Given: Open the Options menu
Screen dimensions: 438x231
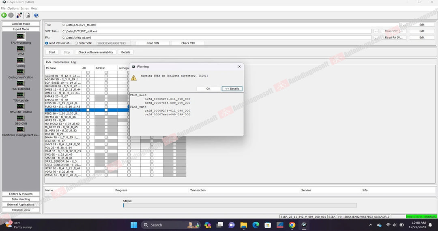Looking at the screenshot, I should [13, 8].
